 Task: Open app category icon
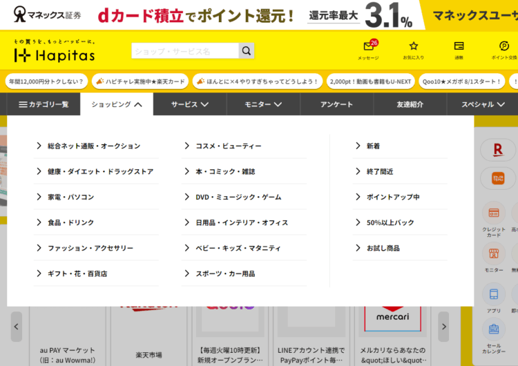[x=494, y=294]
